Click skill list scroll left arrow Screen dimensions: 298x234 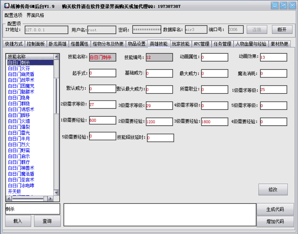[9, 199]
